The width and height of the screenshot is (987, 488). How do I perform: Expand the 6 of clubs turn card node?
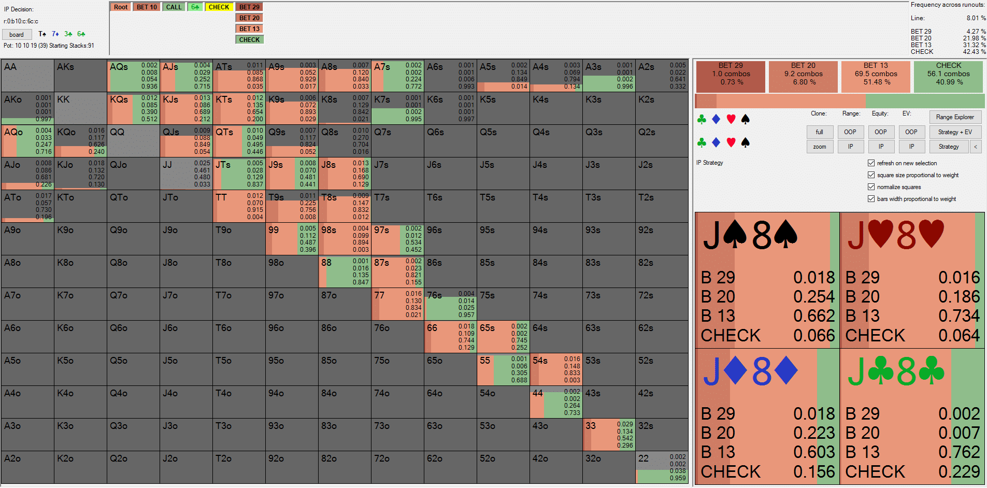coord(195,7)
